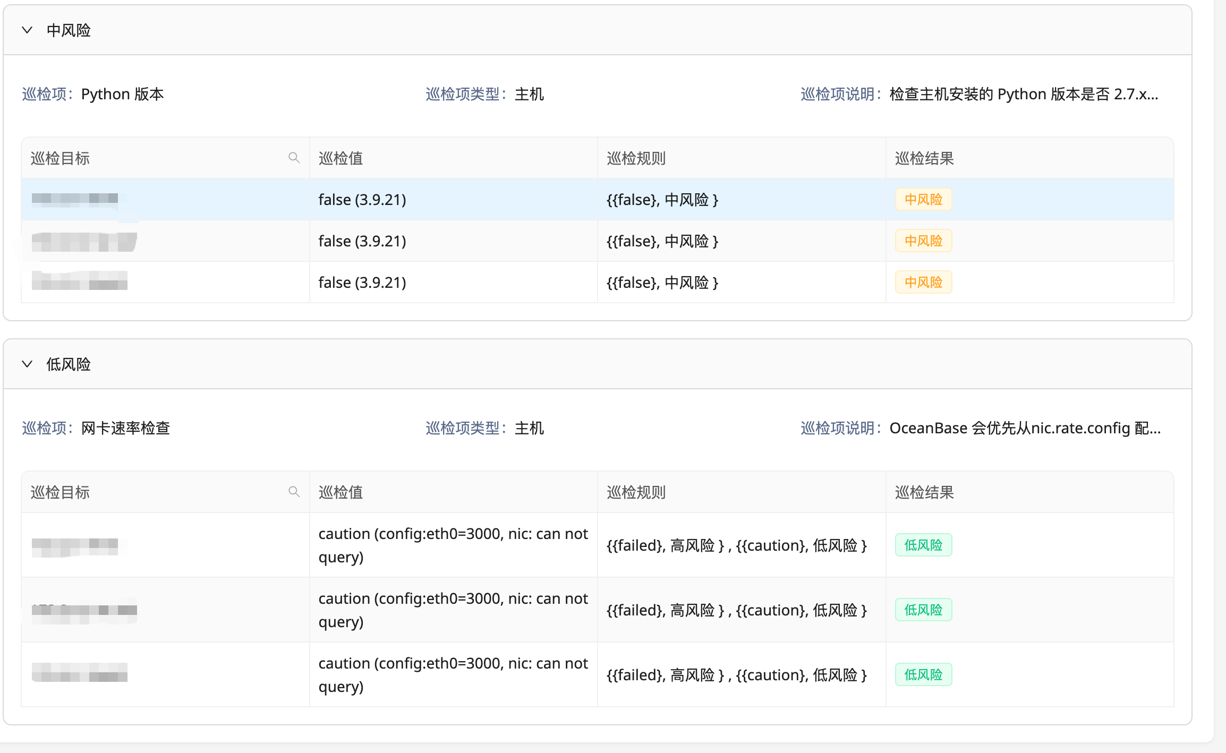Viewport: 1226px width, 753px height.
Task: Click second 低风险 result tag
Action: coord(923,610)
